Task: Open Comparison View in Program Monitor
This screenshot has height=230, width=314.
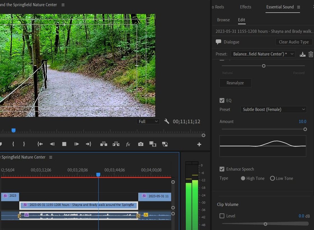Action: click(x=153, y=144)
